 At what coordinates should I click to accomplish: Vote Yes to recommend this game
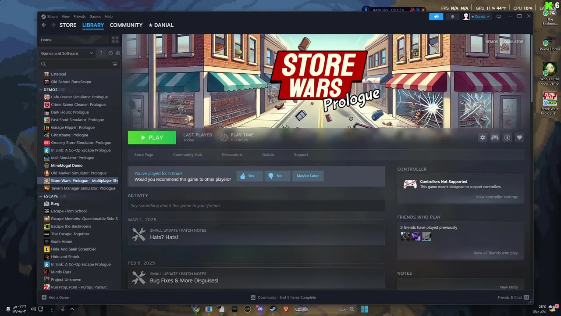click(x=250, y=176)
